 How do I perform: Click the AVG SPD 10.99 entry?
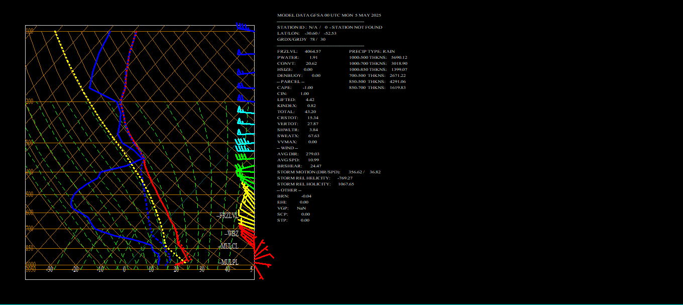[x=298, y=160]
